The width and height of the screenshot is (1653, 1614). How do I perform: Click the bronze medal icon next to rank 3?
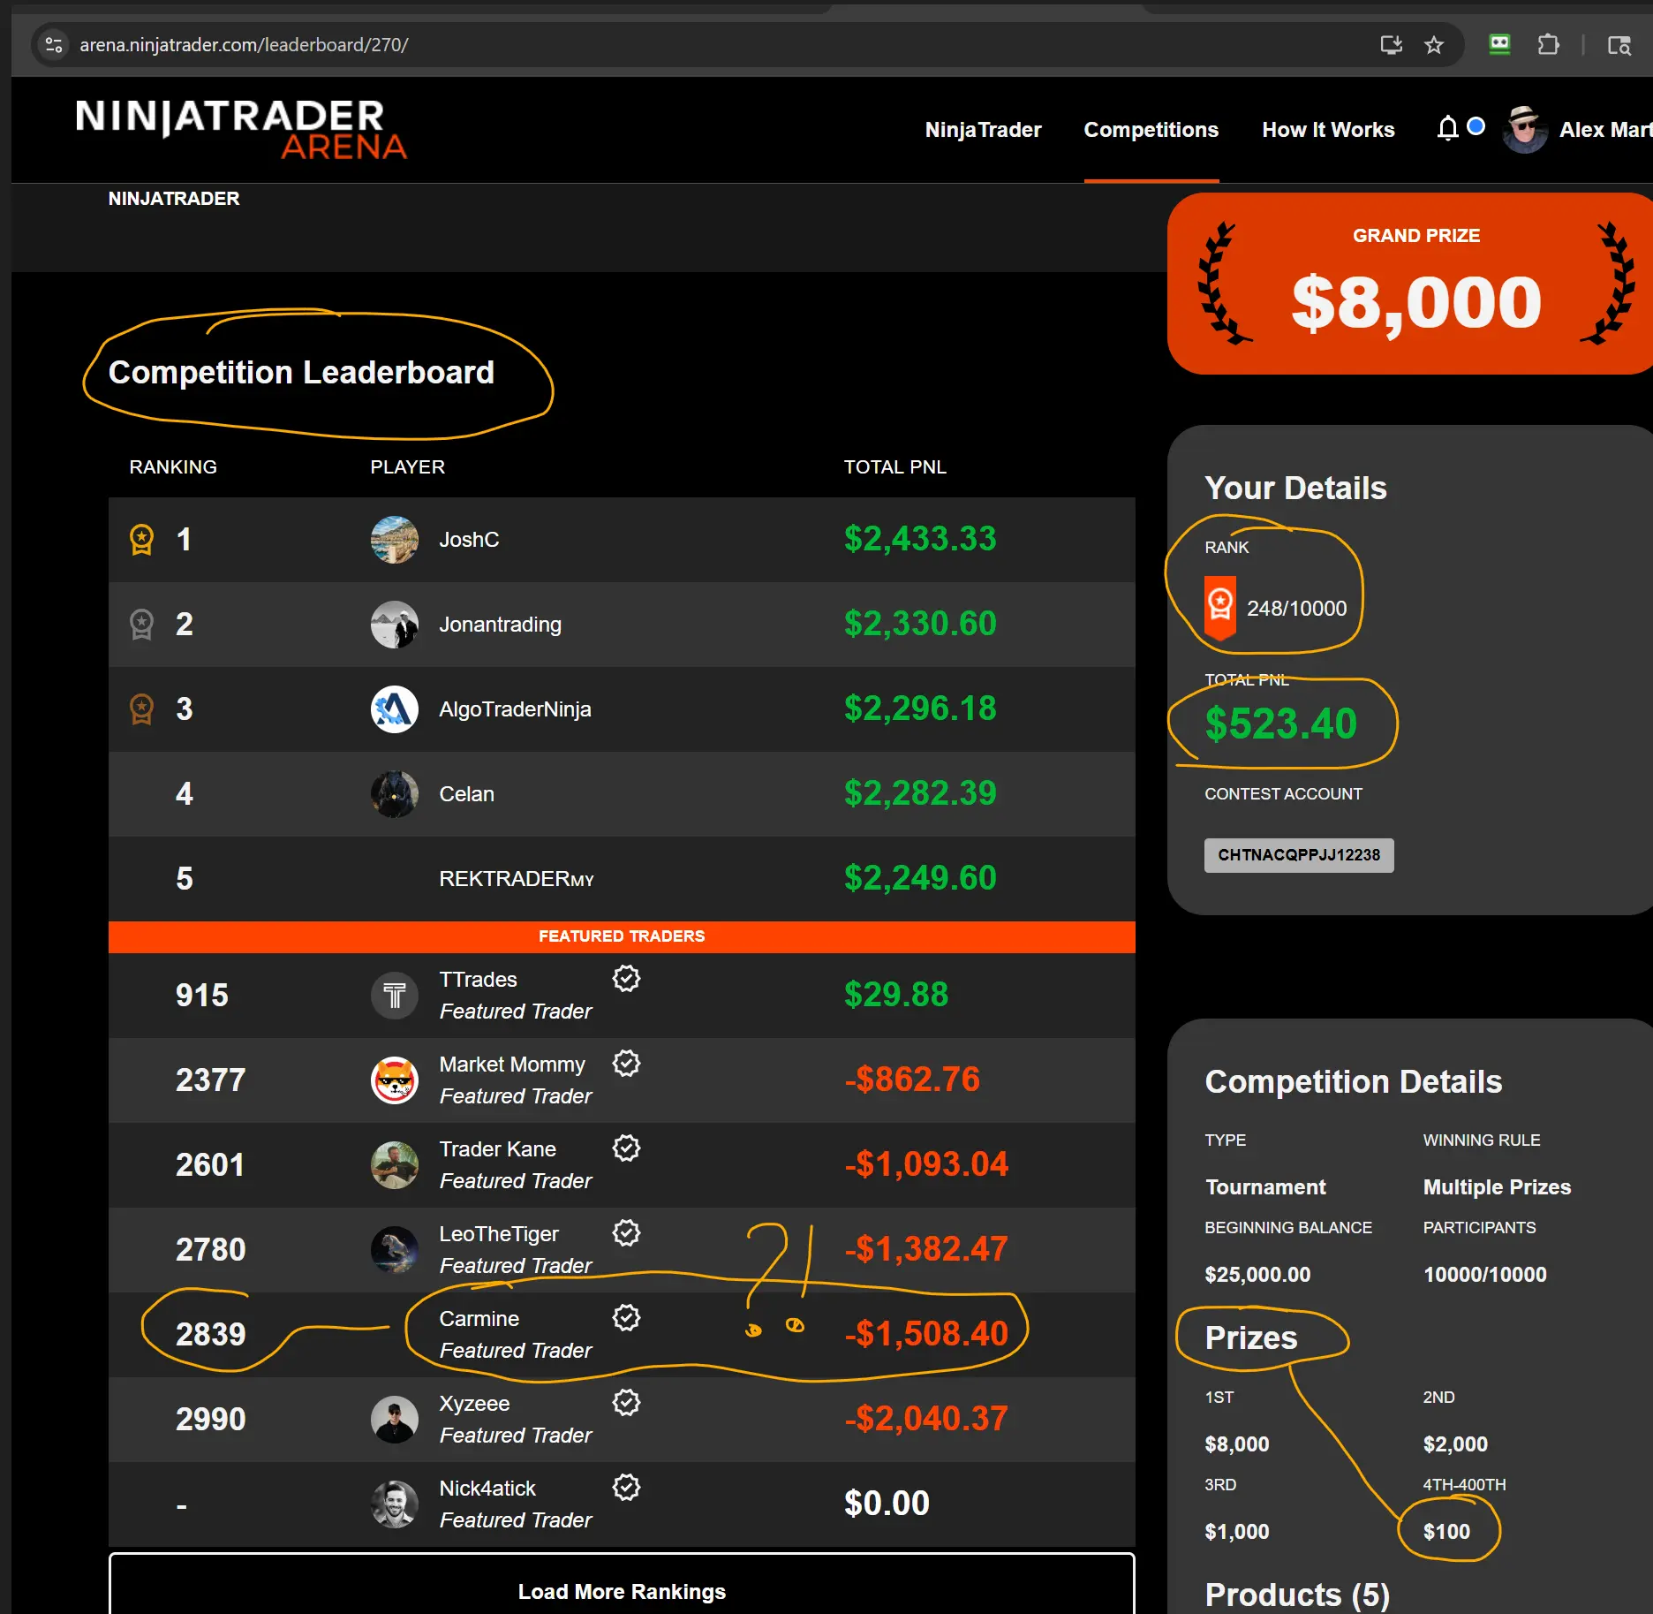[141, 709]
